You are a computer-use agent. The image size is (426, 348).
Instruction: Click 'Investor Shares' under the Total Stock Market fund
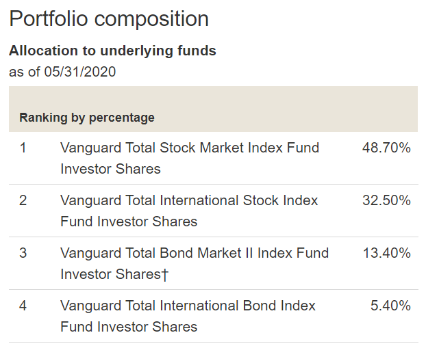(x=110, y=169)
